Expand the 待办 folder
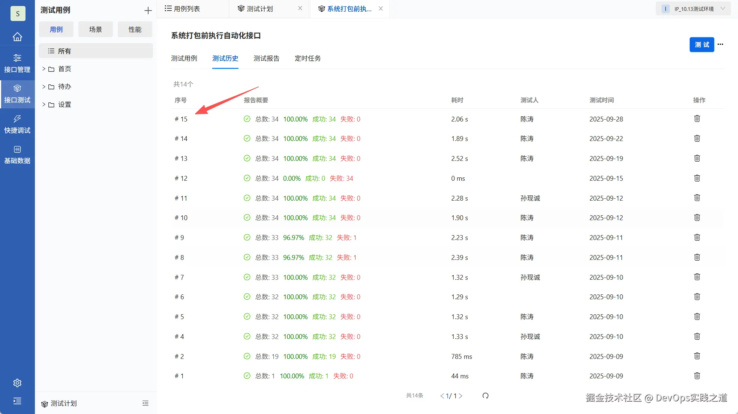738x414 pixels. point(44,87)
